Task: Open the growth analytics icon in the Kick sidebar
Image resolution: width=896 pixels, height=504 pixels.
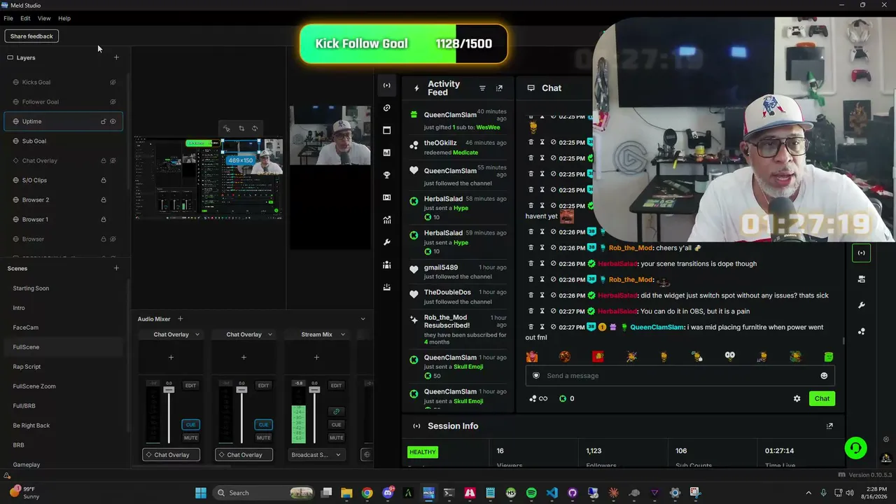Action: point(387,220)
